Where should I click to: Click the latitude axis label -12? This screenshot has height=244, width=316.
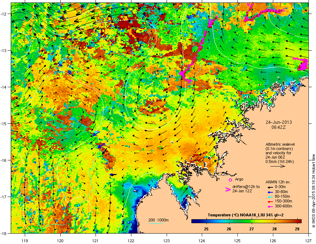click(x=4, y=14)
